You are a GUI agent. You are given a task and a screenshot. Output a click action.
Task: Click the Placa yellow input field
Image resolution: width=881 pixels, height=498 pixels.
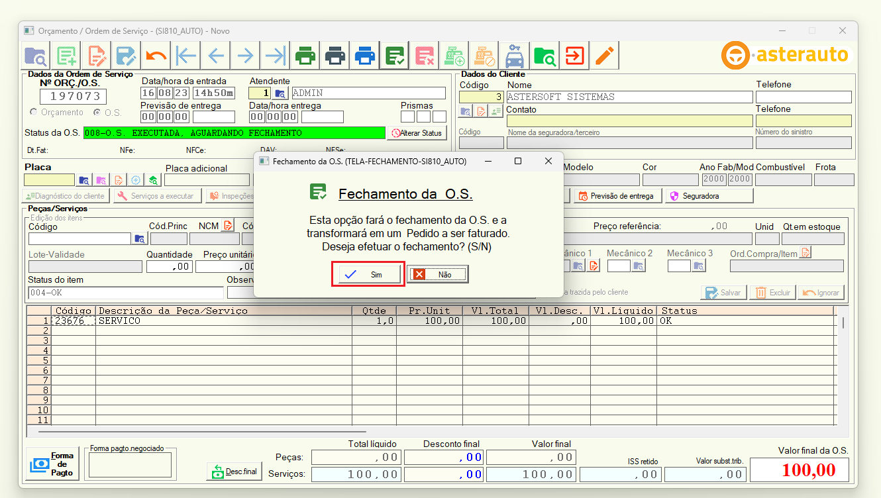(x=50, y=179)
